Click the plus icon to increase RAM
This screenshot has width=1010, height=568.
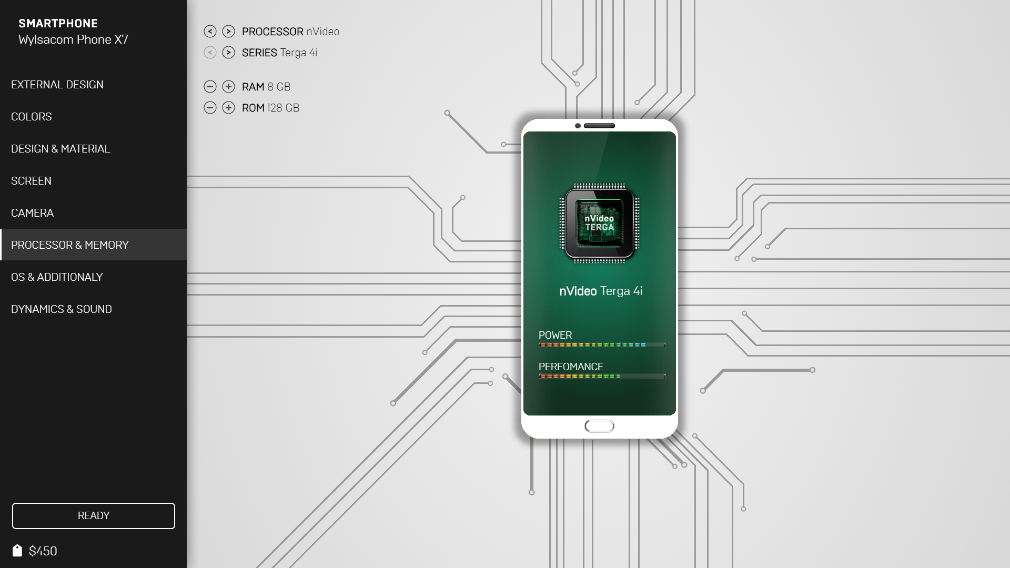tap(228, 86)
